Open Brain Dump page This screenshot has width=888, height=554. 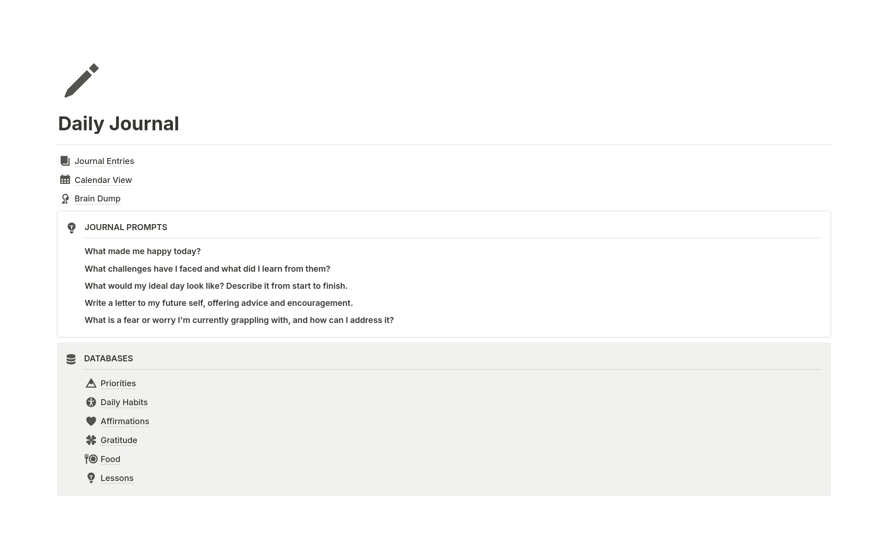point(97,199)
